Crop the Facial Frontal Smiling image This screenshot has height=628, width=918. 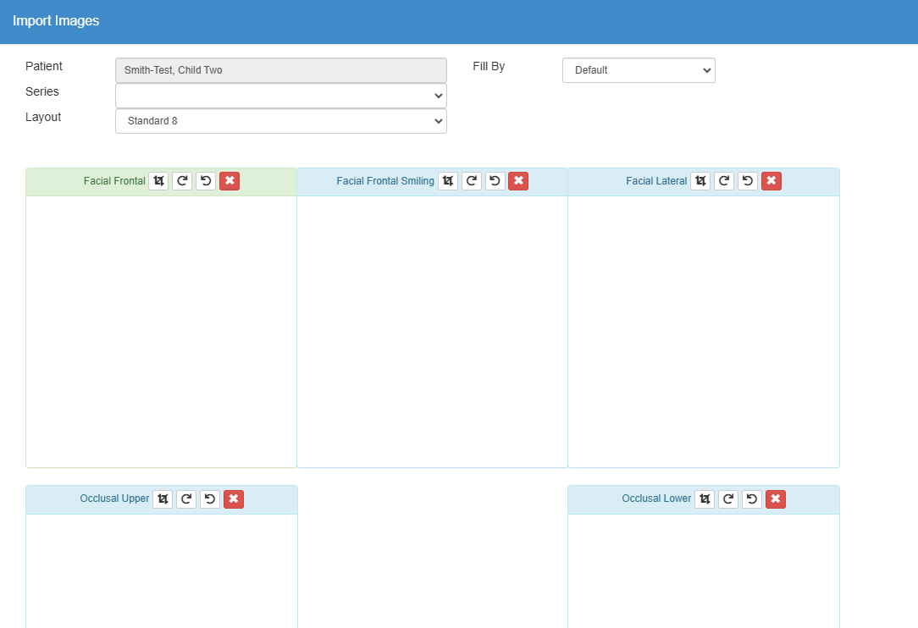tap(448, 181)
